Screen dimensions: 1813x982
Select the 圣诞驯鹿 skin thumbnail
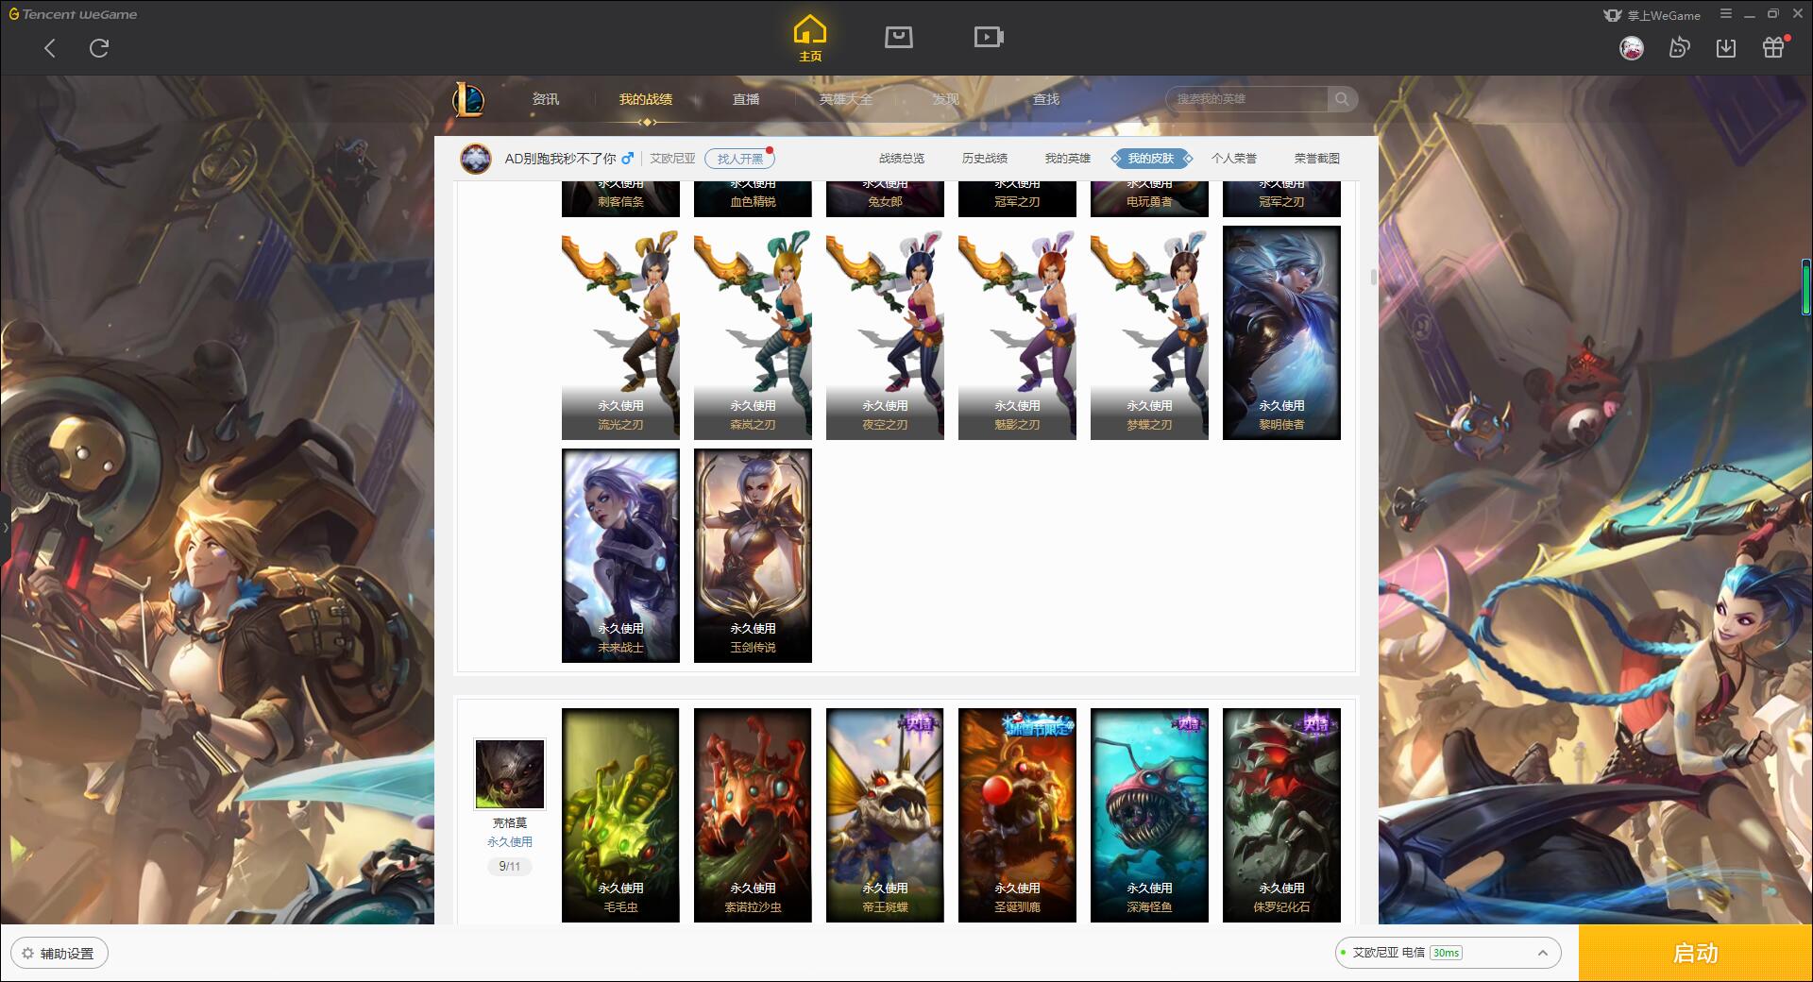[1017, 815]
